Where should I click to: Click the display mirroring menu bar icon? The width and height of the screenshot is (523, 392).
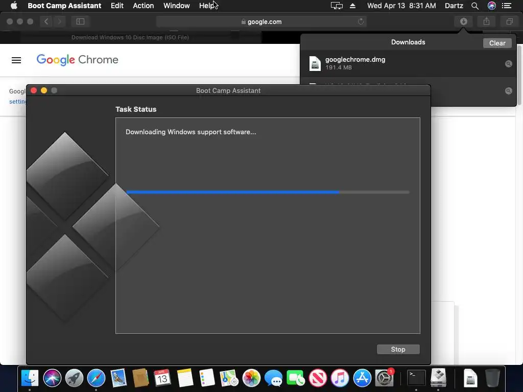pyautogui.click(x=337, y=6)
